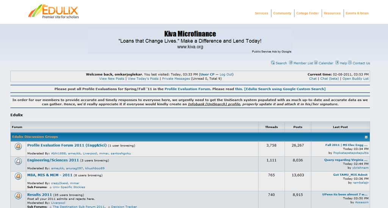Open Engineering/Sciences 2011 forum
This screenshot has height=208, width=388.
pos(53,160)
